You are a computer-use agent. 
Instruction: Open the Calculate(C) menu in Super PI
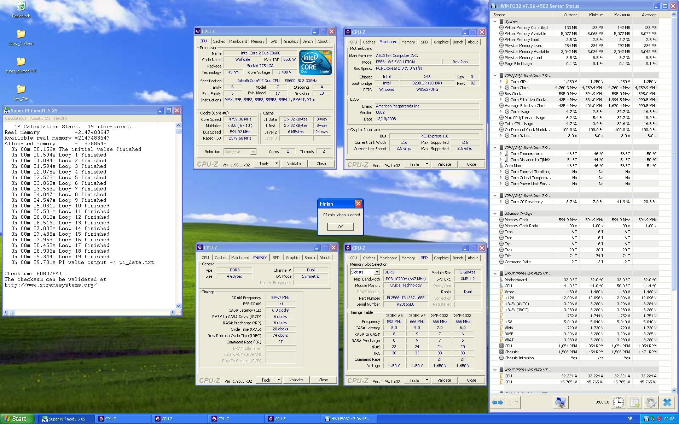(16, 118)
